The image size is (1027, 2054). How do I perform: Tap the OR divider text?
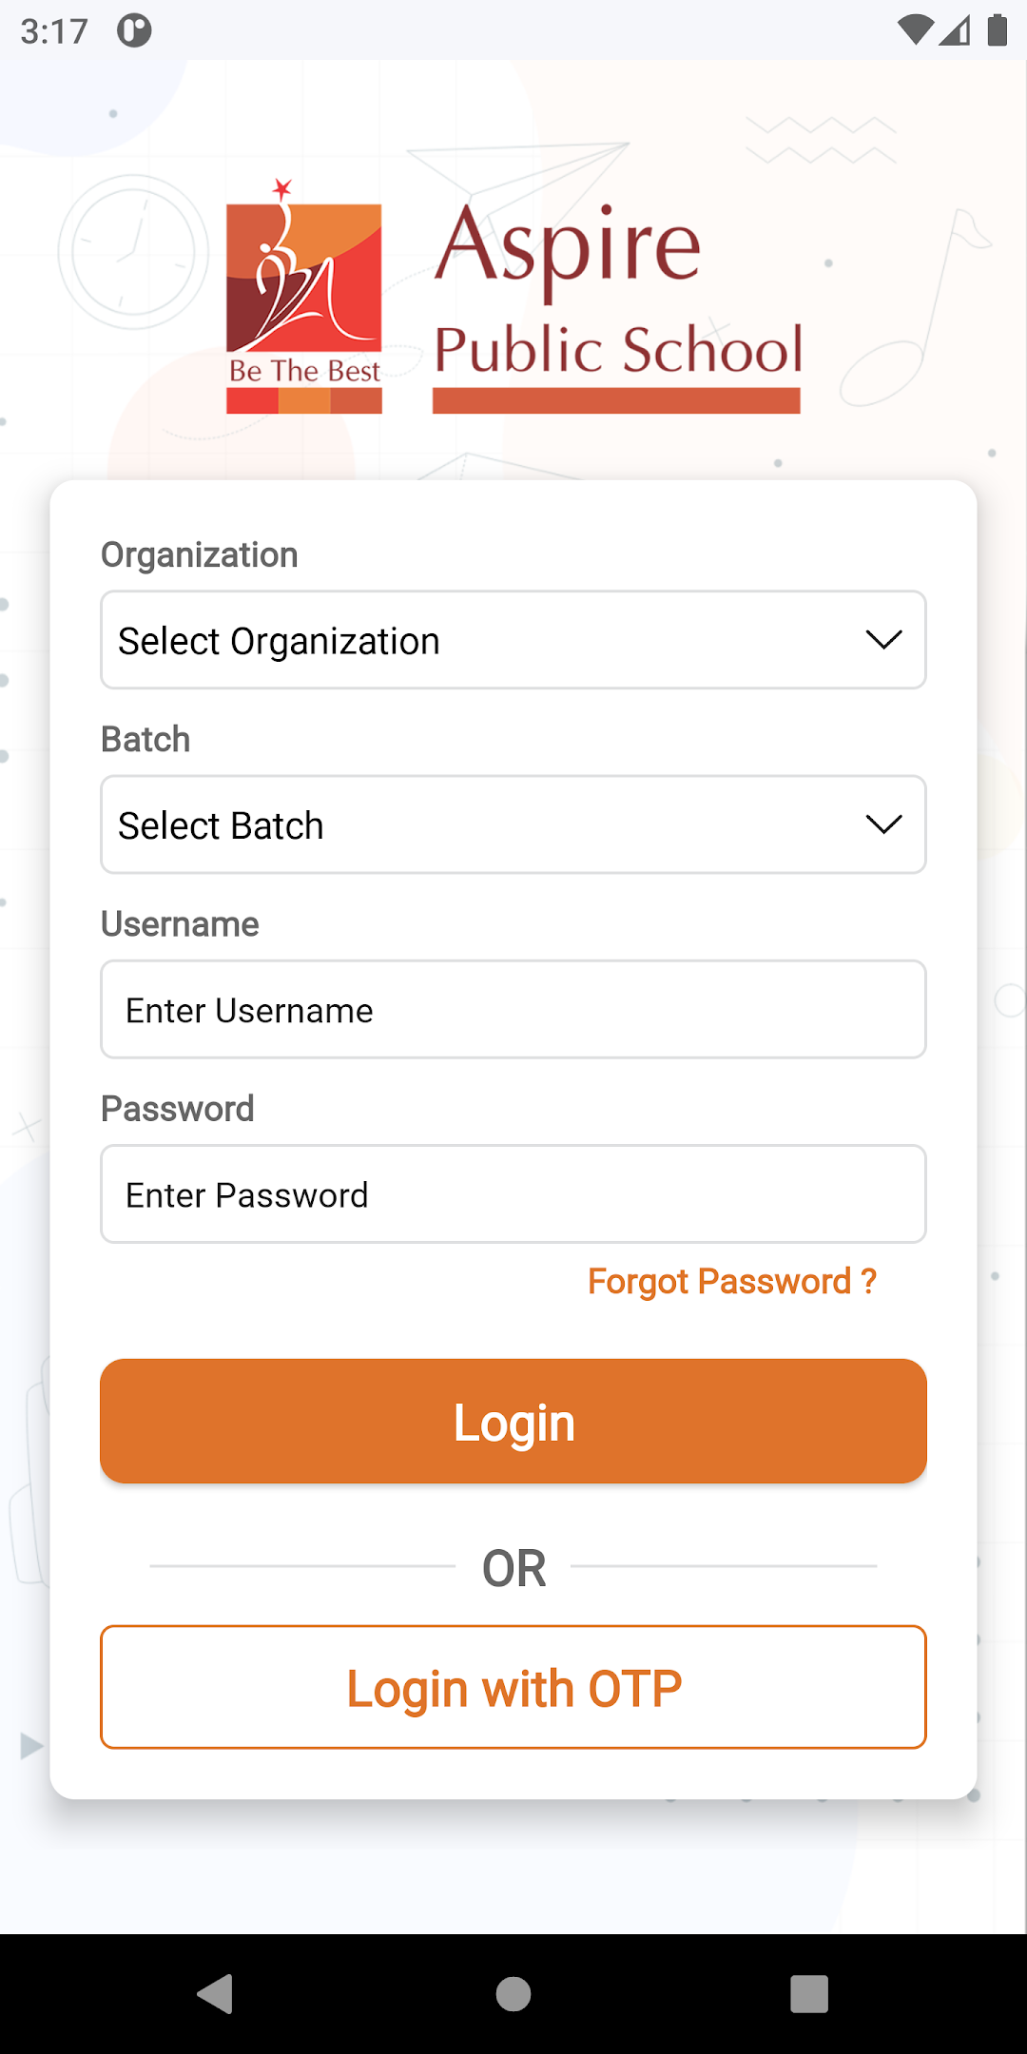[x=513, y=1568]
